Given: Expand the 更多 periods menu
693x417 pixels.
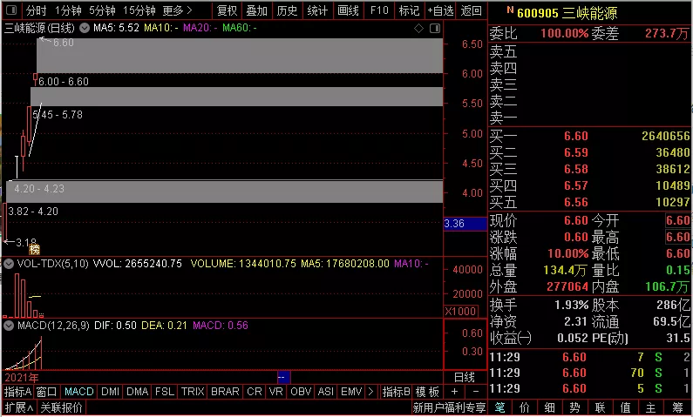Looking at the screenshot, I should tap(177, 10).
